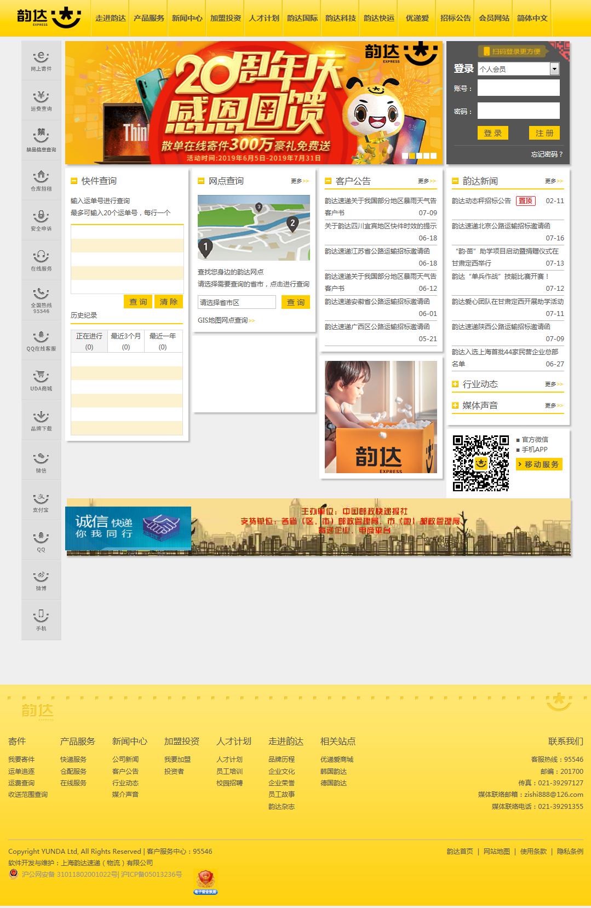591x908 pixels.
Task: Switch to the 正在进行 history tab
Action: tap(89, 341)
